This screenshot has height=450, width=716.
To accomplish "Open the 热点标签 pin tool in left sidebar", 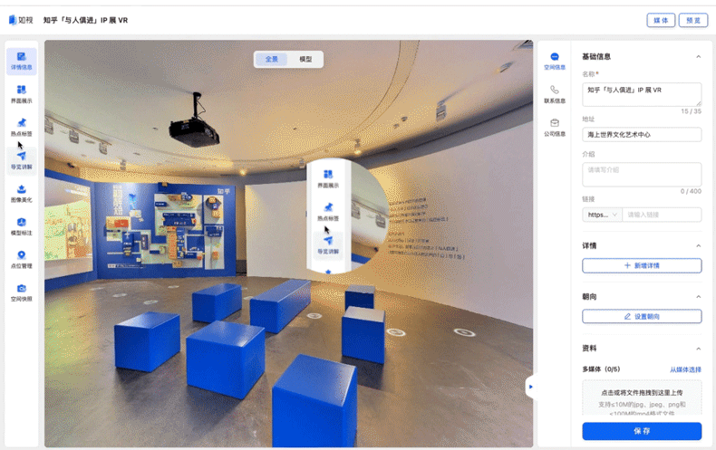I will 21,127.
